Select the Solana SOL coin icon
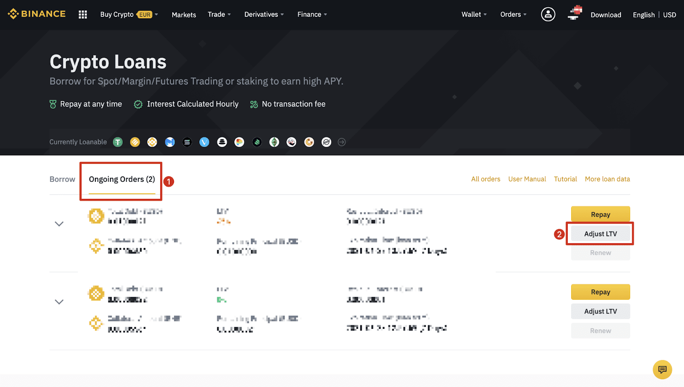This screenshot has height=387, width=684. click(187, 142)
